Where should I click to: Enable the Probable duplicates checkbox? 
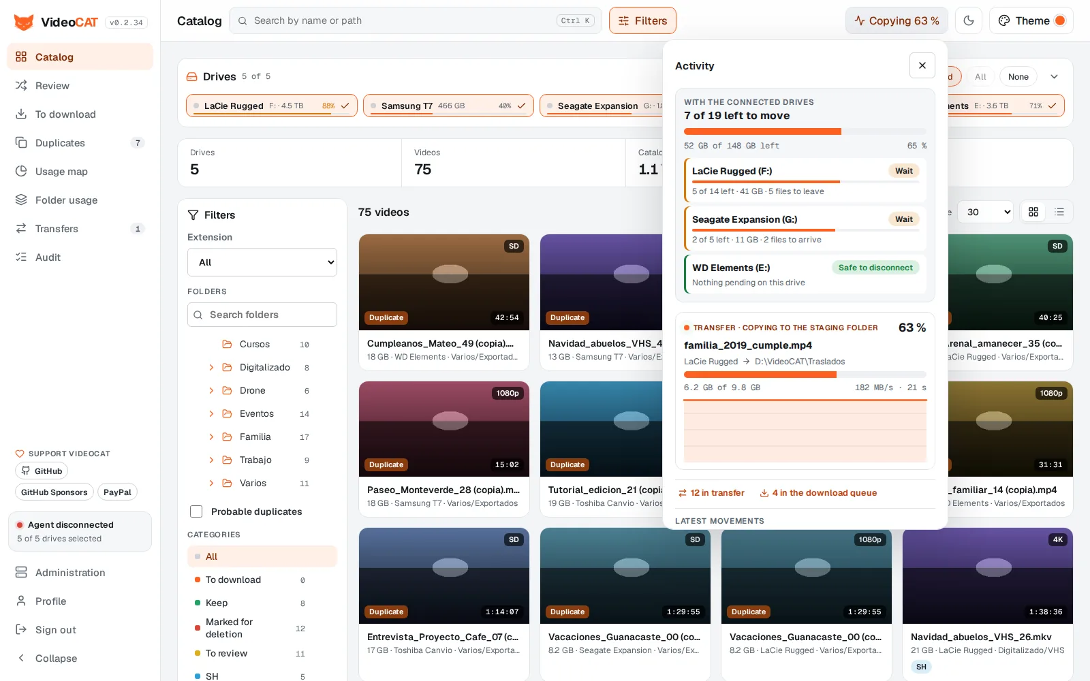tap(196, 511)
